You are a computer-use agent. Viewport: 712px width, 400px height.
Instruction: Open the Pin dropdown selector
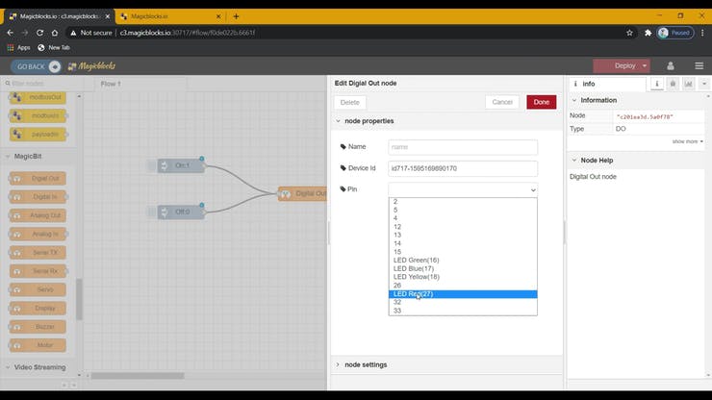point(463,189)
